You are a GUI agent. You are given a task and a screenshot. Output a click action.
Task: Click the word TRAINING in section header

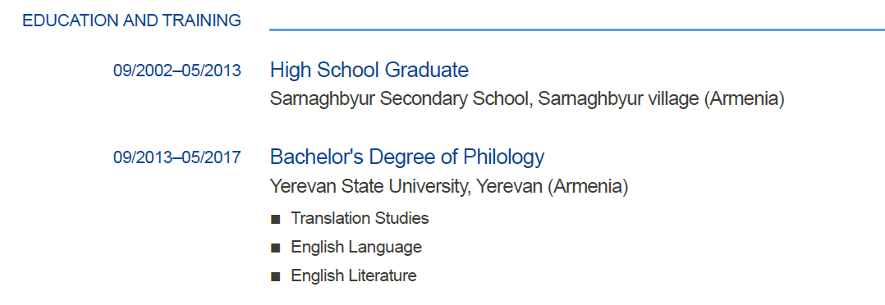(201, 20)
